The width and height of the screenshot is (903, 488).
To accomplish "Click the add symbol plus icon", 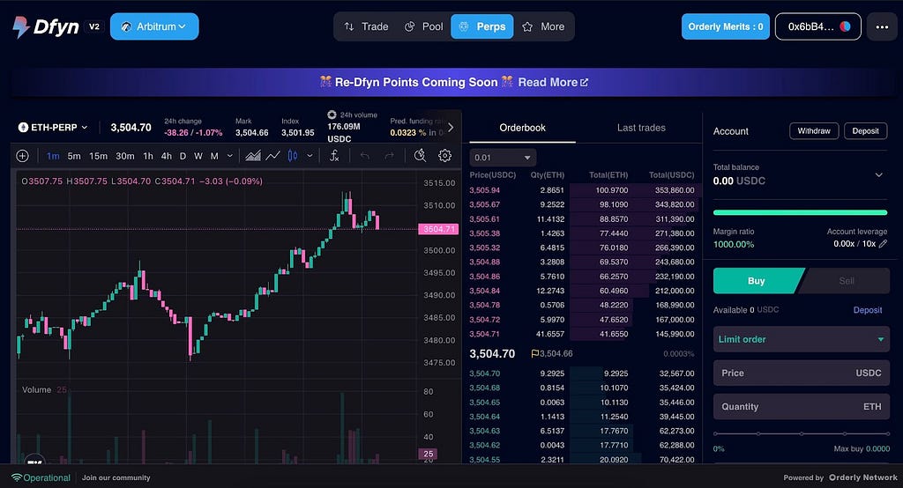I will click(x=22, y=156).
